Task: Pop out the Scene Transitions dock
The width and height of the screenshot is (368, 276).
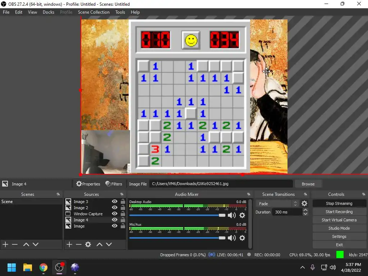Action: [305, 194]
